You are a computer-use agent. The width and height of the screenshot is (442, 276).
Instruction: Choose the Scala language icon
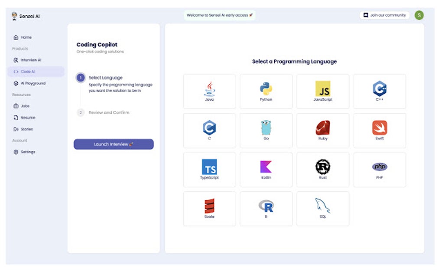[x=209, y=208]
